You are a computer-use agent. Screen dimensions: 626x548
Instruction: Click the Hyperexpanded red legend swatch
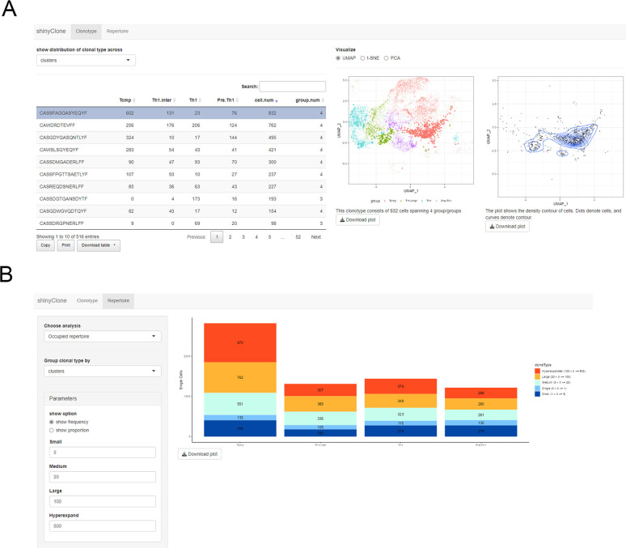pyautogui.click(x=537, y=371)
